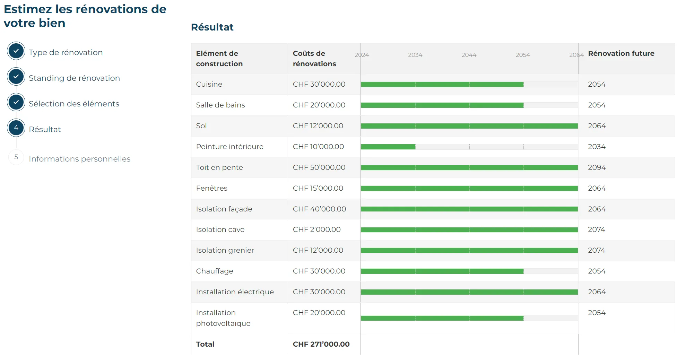Screen dimensions: 677x356
Task: Click the step 5 circle icon
Action: [16, 157]
